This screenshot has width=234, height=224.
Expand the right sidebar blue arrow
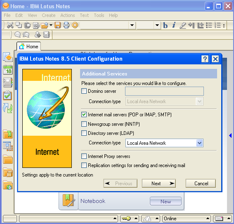[230, 135]
